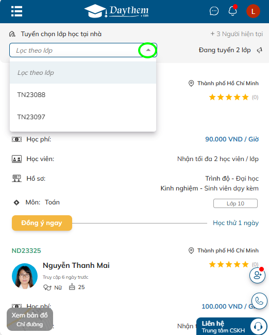269x335 pixels.
Task: Click the Daythem.com logo
Action: 116,11
